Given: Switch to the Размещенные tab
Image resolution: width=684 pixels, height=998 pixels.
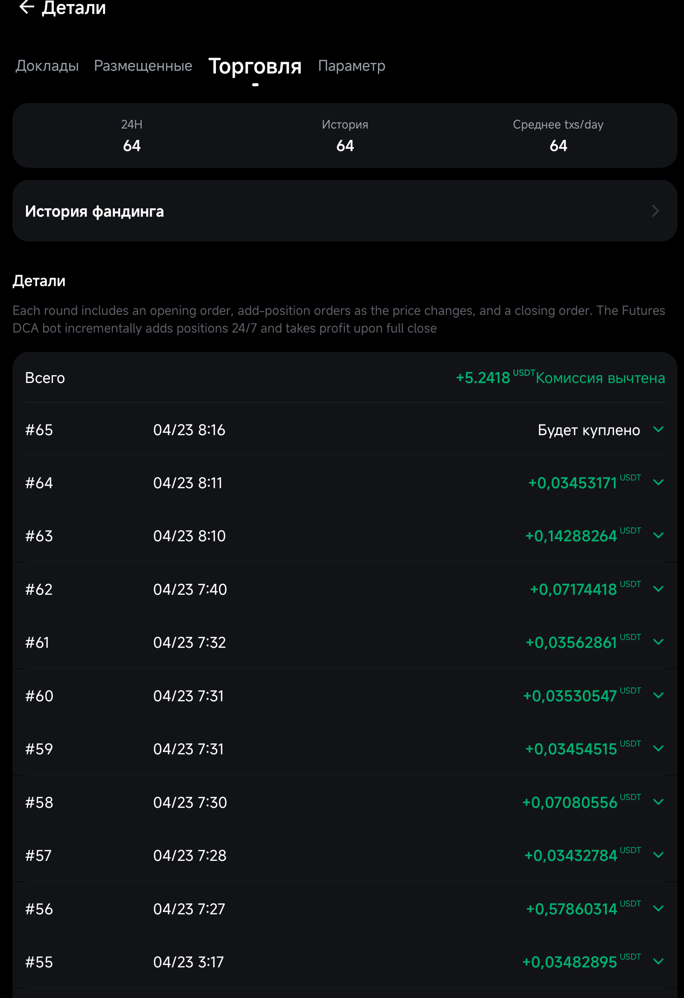Looking at the screenshot, I should (x=143, y=66).
